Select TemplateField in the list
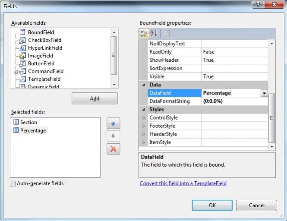Viewport: 287px width, 221px height. pos(44,79)
